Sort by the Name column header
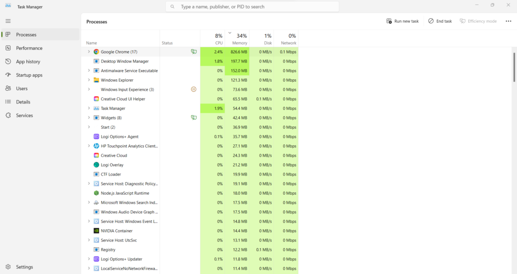 click(120, 38)
